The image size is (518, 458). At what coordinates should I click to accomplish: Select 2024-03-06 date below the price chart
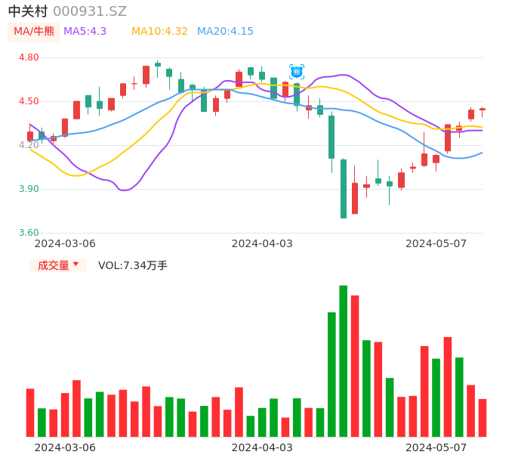coord(66,243)
